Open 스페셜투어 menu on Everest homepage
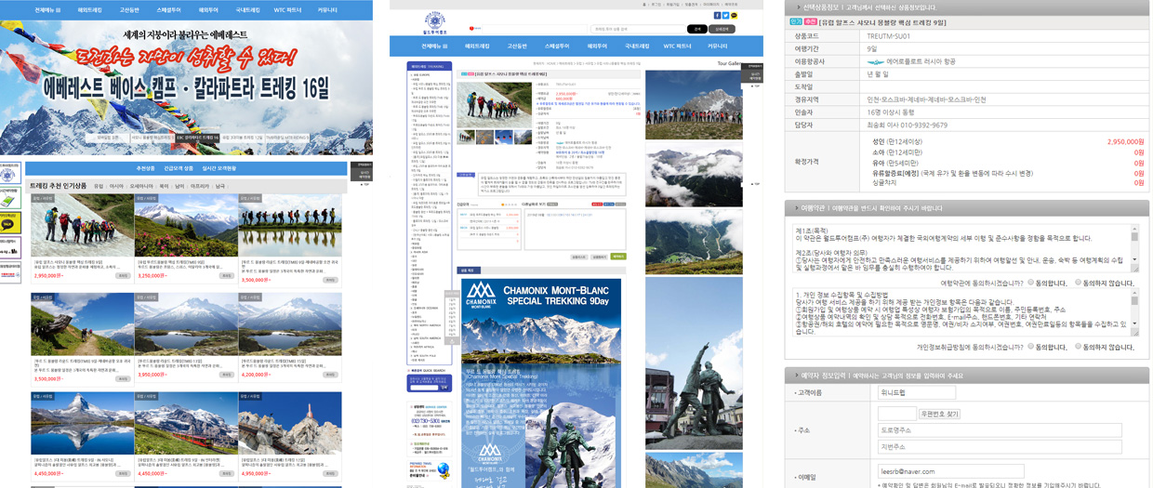 click(169, 10)
